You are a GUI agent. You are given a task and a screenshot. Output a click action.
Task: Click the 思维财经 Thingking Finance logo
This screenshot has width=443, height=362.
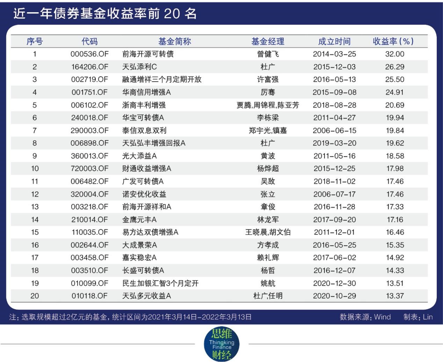(221, 344)
